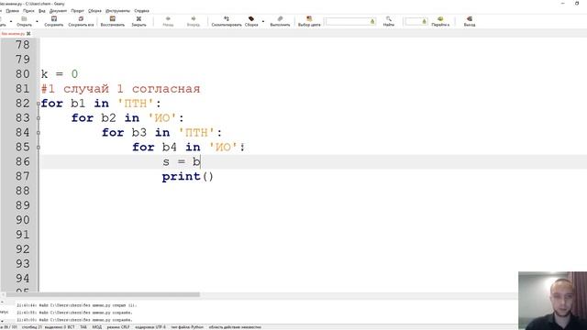Click code 's = b' on line 86

(182, 162)
